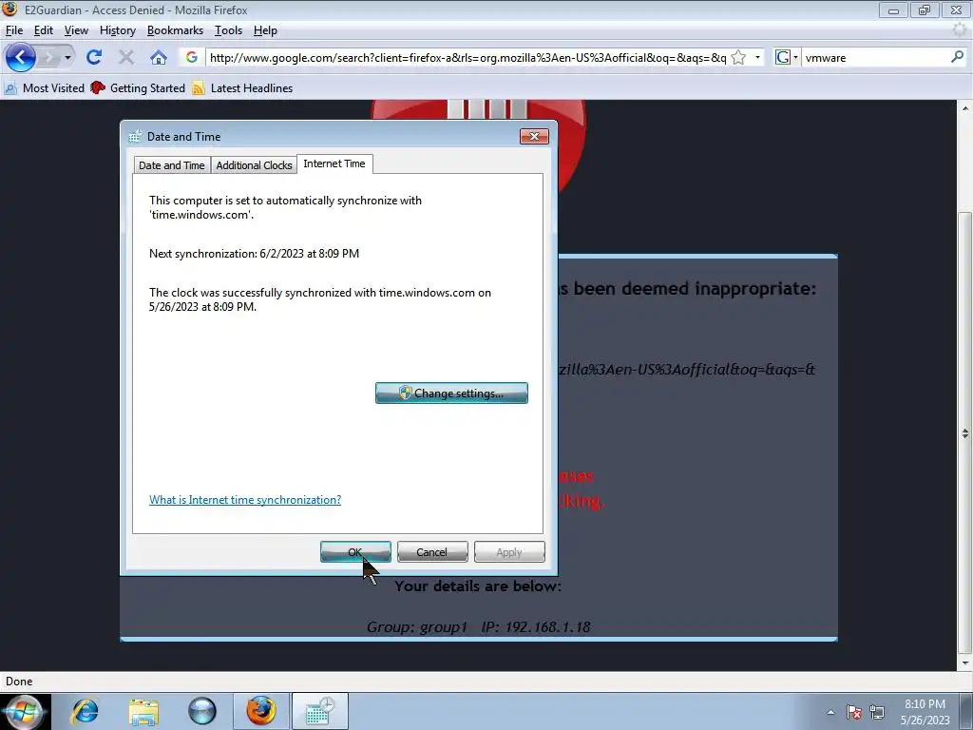Image resolution: width=973 pixels, height=730 pixels.
Task: Click the Google site icon in address bar
Action: pyautogui.click(x=191, y=58)
